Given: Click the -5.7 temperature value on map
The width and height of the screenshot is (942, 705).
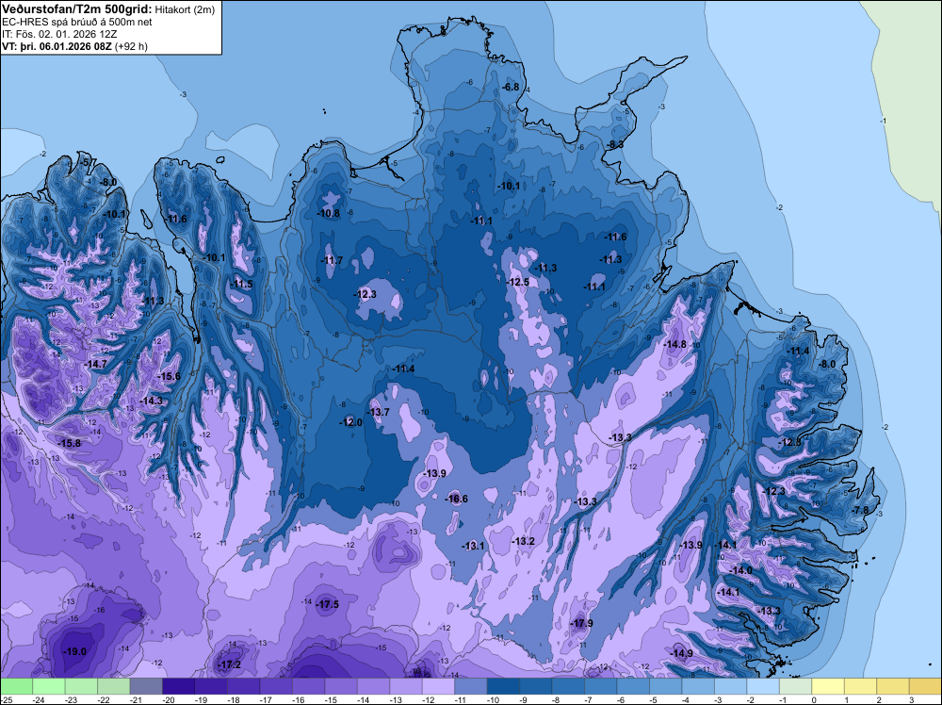Looking at the screenshot, I should 88,162.
